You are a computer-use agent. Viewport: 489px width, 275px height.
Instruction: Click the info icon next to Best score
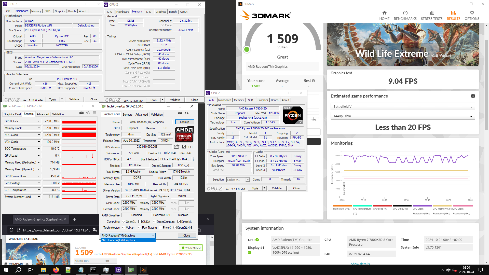[314, 81]
